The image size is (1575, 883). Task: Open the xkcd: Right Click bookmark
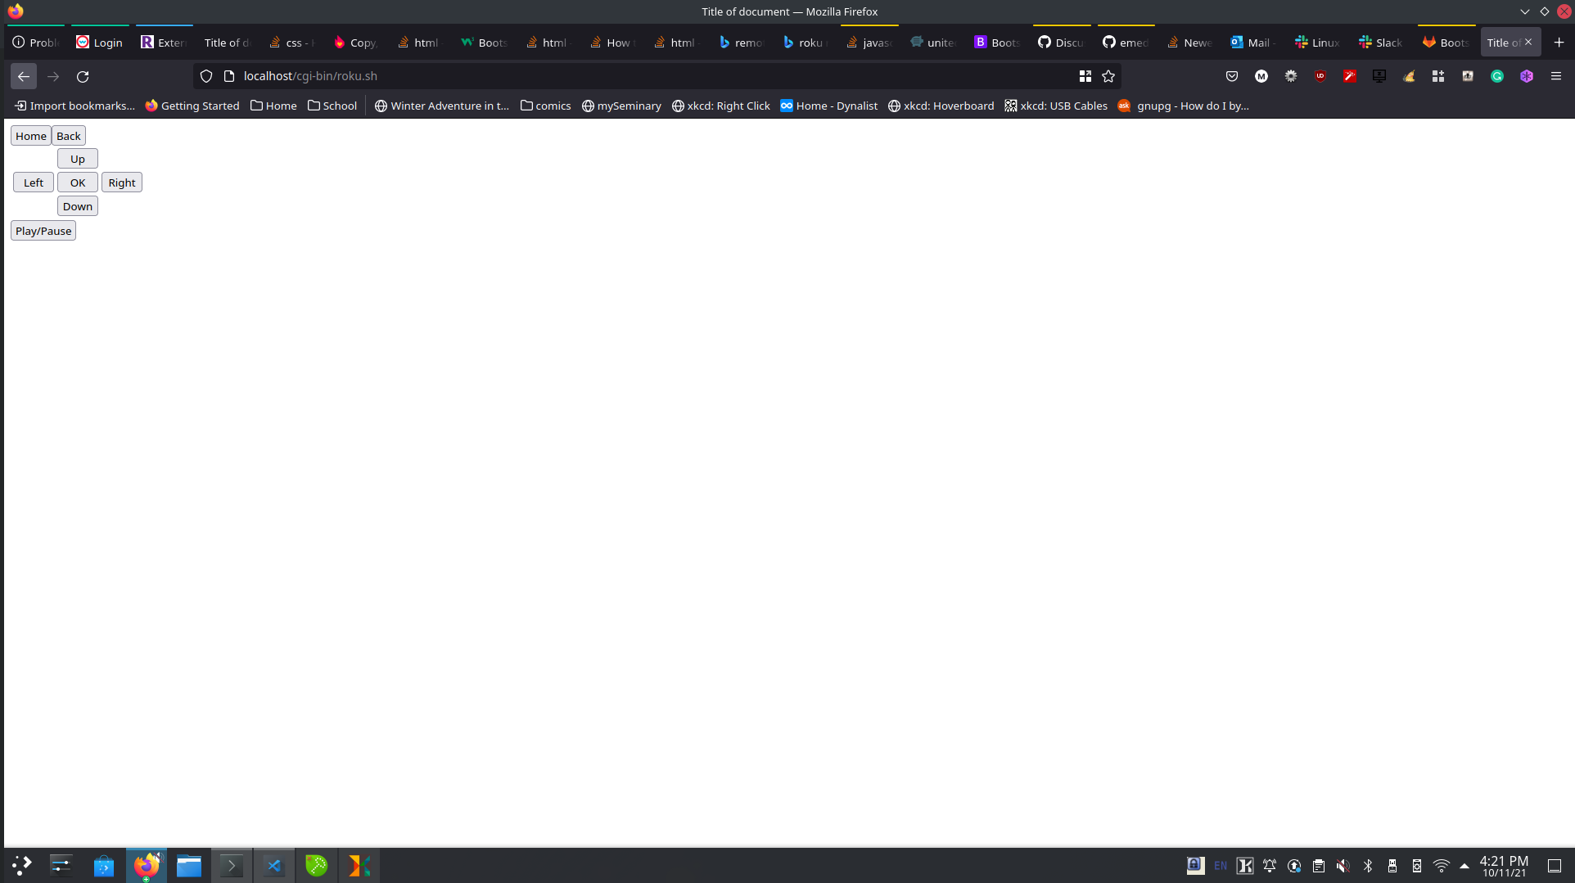[x=721, y=106]
